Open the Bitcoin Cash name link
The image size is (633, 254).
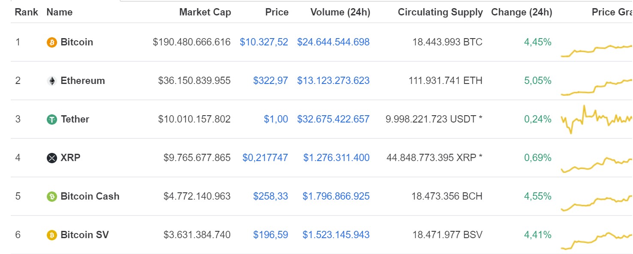pyautogui.click(x=90, y=196)
